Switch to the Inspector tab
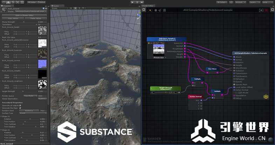Image resolution: width=275 pixels, height=145 pixels. point(7,6)
